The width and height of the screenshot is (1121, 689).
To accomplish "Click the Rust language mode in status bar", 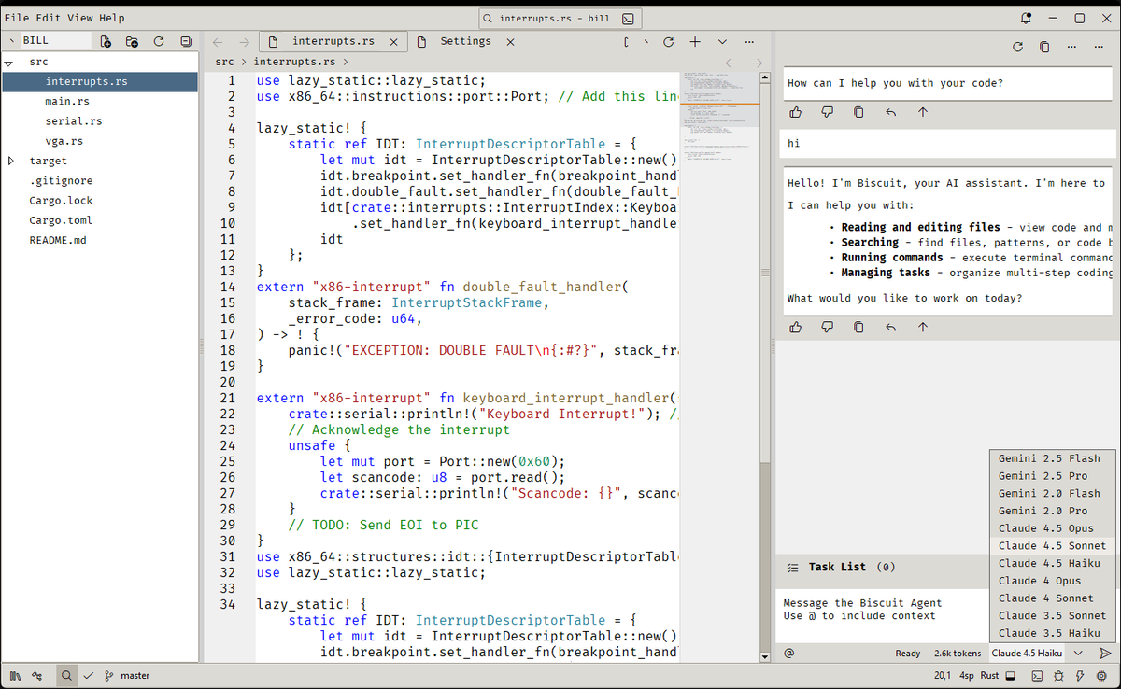I will point(989,675).
